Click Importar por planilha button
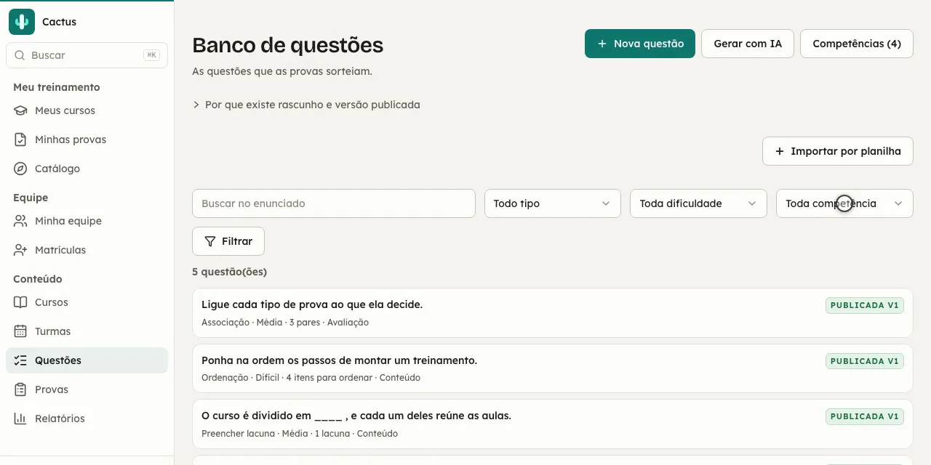Image resolution: width=931 pixels, height=465 pixels. [838, 151]
